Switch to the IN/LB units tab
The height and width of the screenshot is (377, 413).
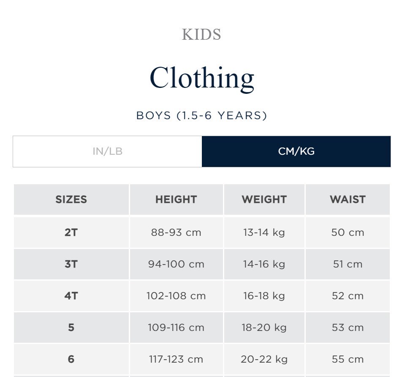point(107,151)
